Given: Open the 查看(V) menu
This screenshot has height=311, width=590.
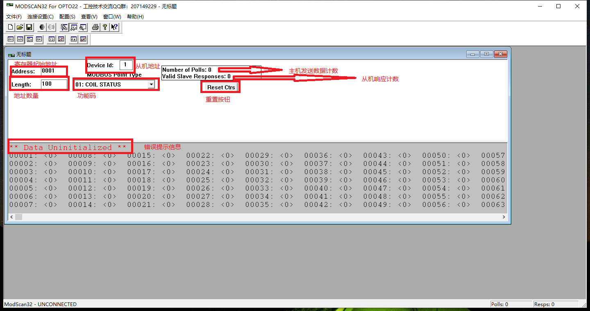Looking at the screenshot, I should click(89, 16).
